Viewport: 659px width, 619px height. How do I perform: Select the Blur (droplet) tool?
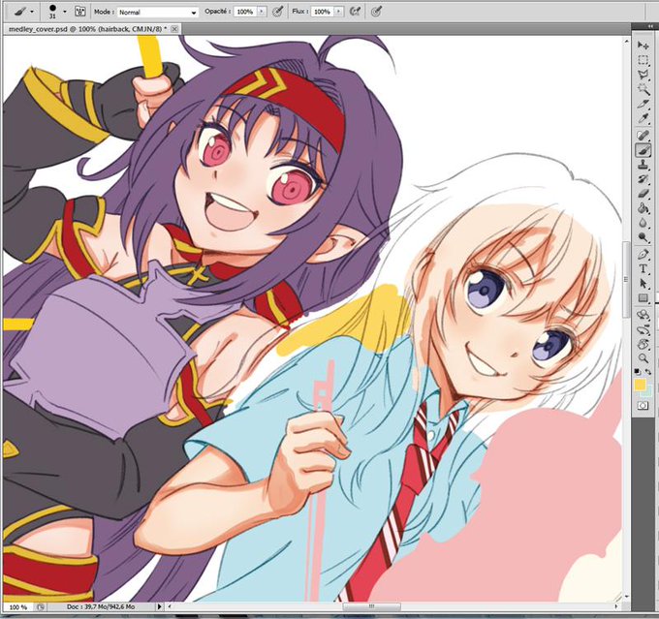[643, 223]
